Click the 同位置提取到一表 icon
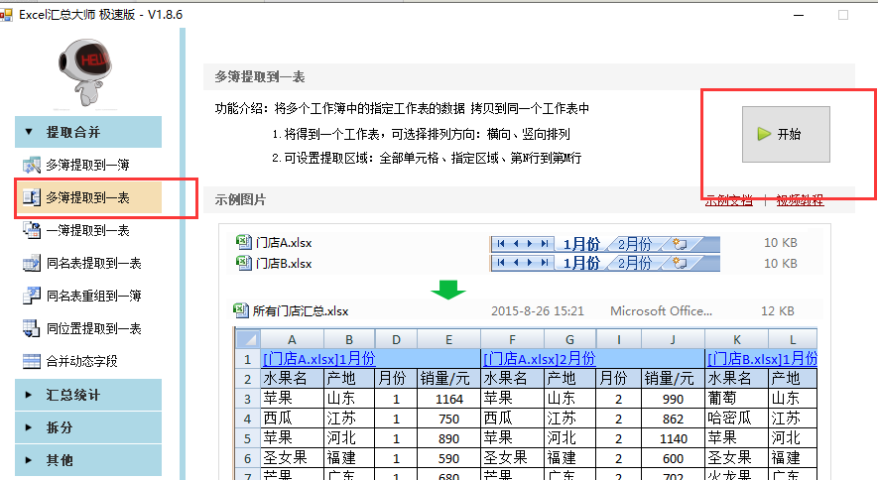 coord(32,328)
